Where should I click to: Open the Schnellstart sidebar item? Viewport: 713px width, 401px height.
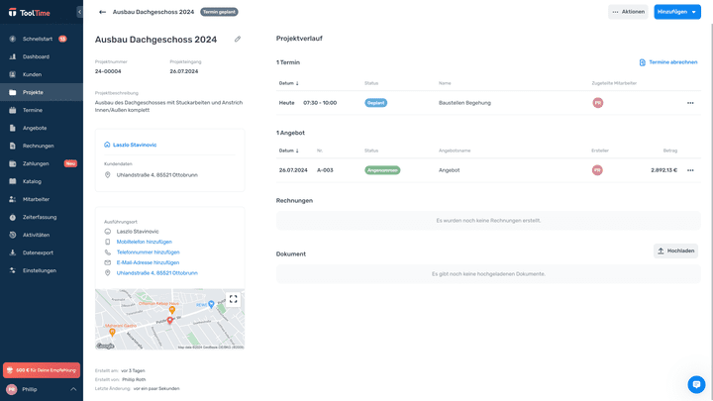click(x=42, y=39)
